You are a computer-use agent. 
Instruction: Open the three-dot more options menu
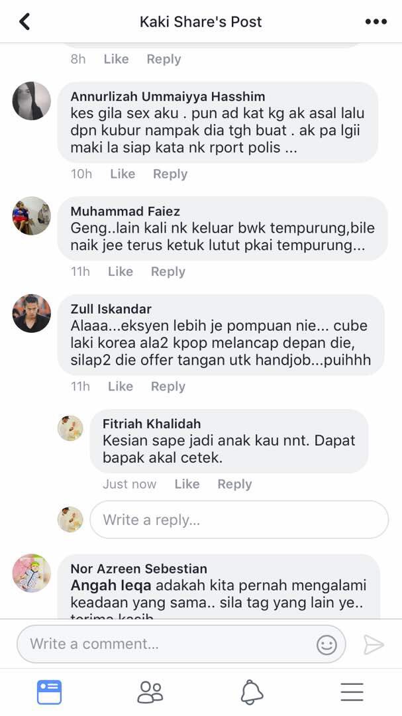(x=376, y=21)
